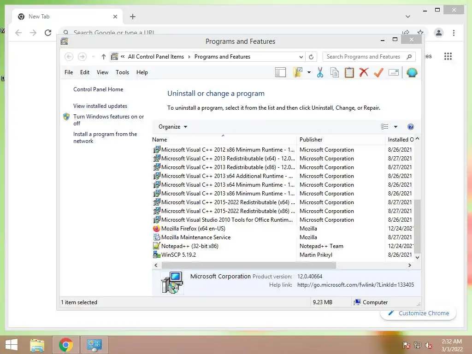Open Install a program from the network
The height and width of the screenshot is (354, 472).
click(105, 137)
